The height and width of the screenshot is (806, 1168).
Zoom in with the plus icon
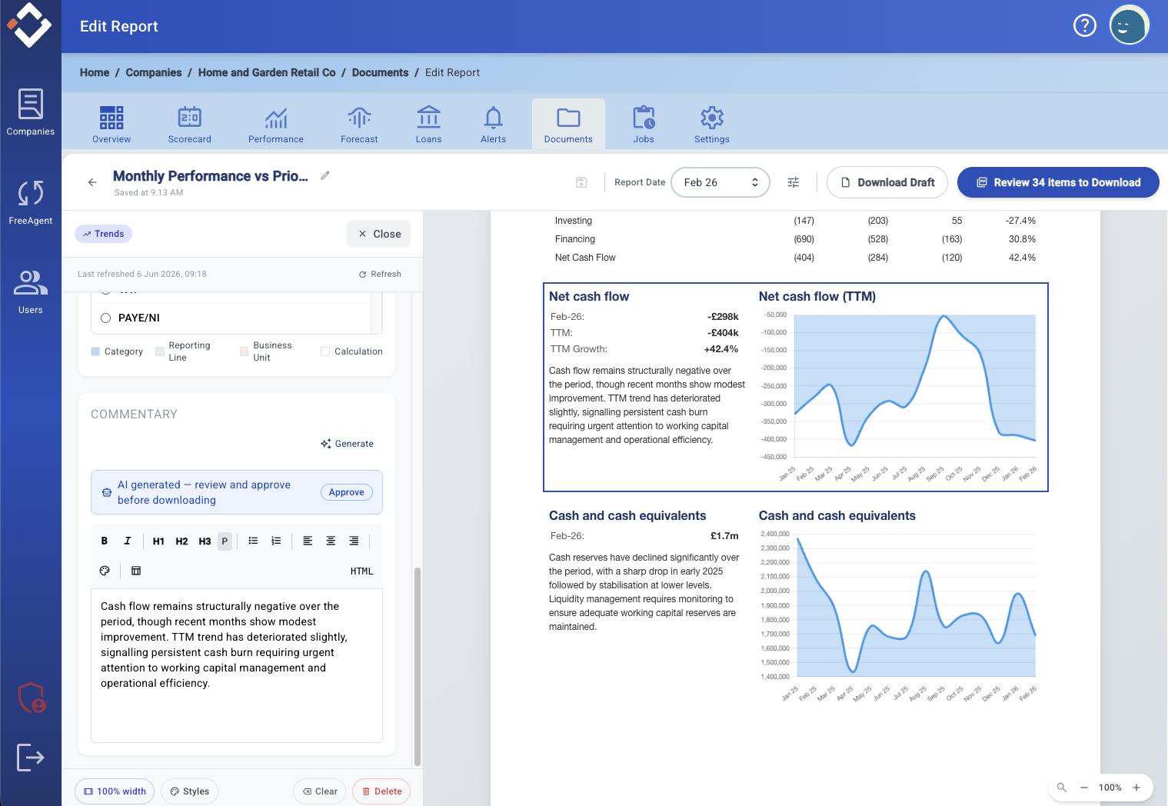1136,788
